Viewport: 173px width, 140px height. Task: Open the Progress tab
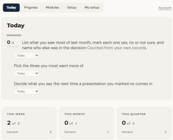pyautogui.click(x=31, y=8)
